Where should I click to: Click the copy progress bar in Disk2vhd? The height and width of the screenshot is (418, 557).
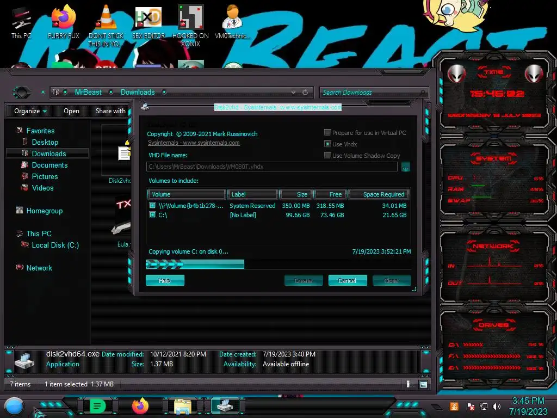278,264
